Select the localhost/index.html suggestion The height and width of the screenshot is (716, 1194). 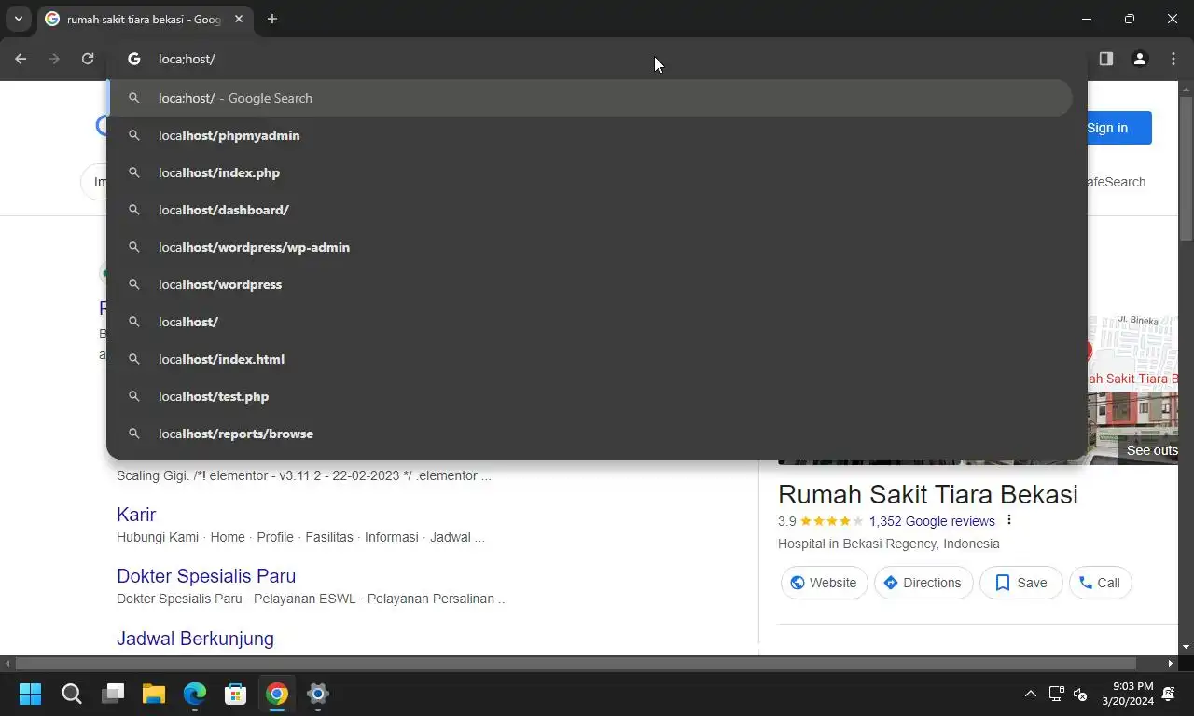coord(590,359)
